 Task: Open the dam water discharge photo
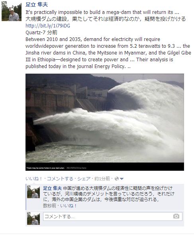coord(105,118)
